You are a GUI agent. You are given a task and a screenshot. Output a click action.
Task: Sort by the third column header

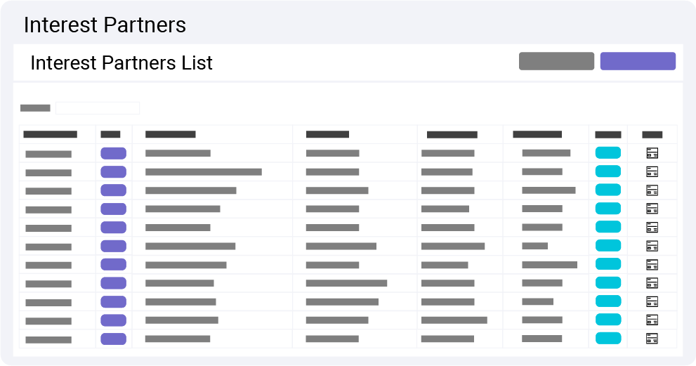(171, 134)
